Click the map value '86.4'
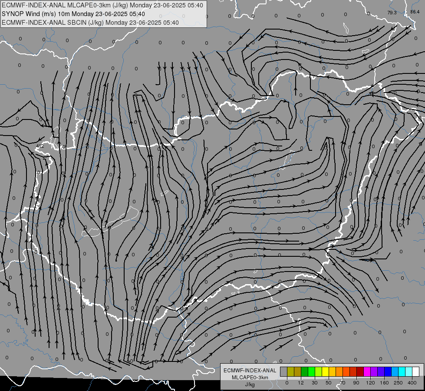Screen dimensions: 425x391 click(x=415, y=12)
